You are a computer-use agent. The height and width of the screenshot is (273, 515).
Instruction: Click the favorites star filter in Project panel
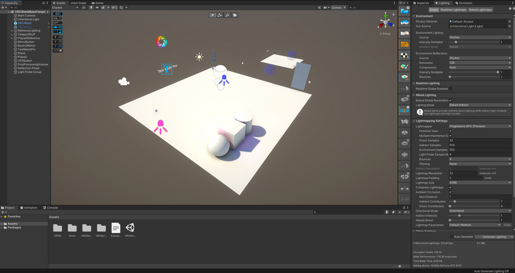399,212
